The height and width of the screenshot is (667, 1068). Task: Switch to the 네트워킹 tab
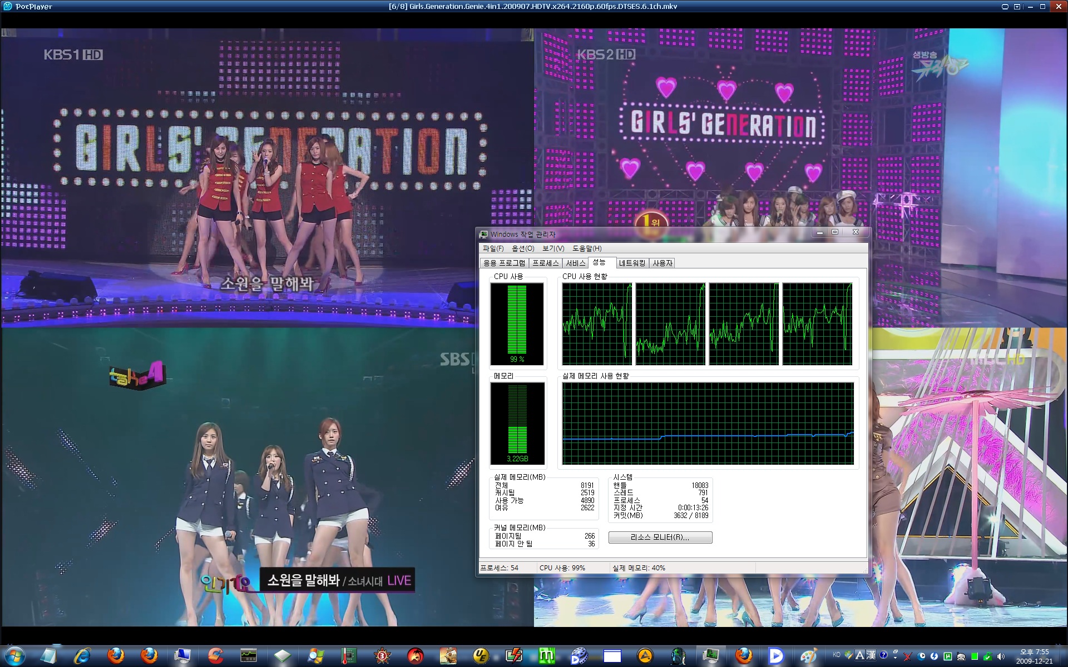(632, 263)
